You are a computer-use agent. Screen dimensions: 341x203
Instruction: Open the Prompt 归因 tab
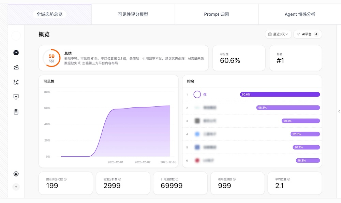click(x=216, y=14)
